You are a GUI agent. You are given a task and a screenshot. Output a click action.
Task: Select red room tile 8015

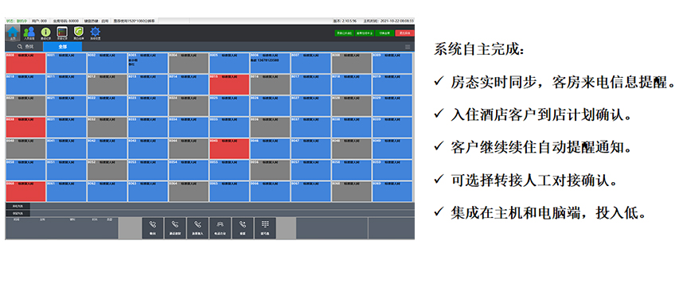[x=229, y=84]
